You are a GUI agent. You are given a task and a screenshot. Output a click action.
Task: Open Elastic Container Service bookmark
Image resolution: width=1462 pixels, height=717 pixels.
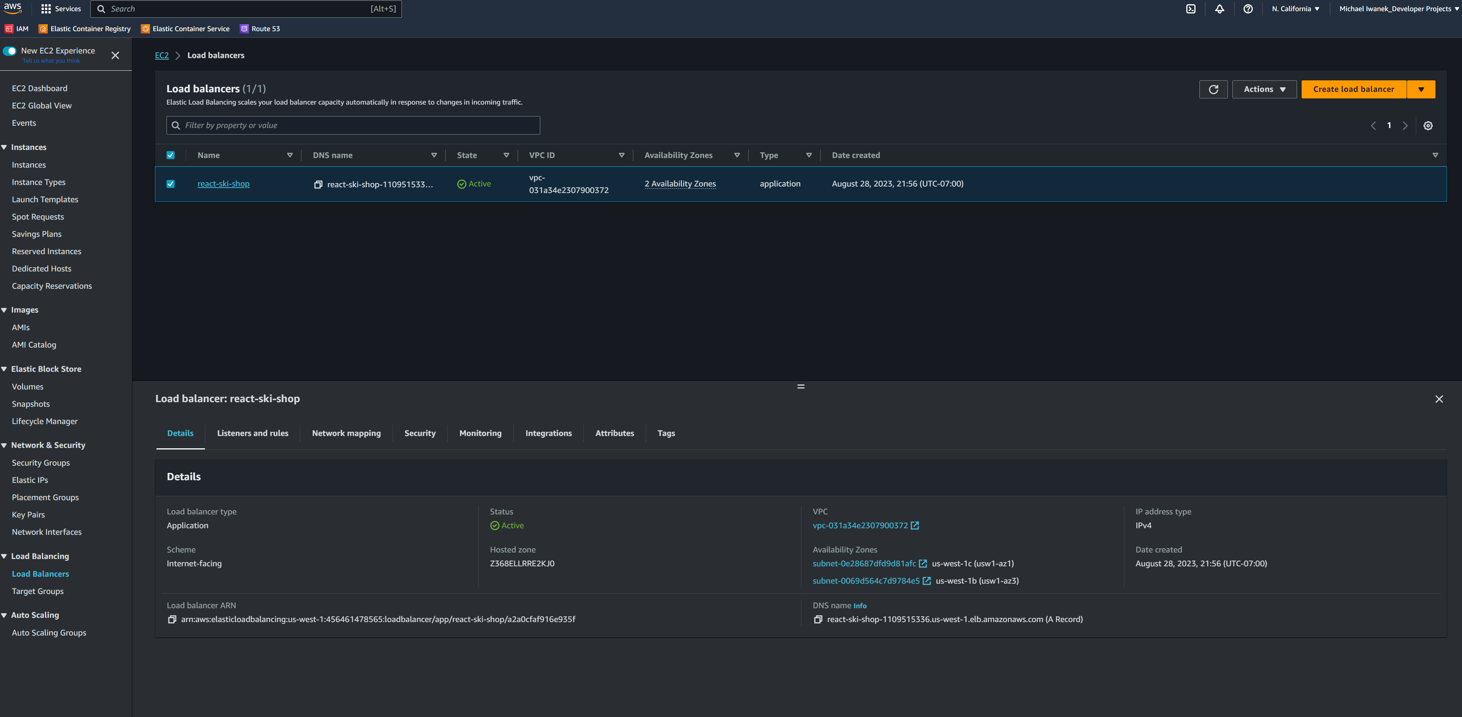pos(185,28)
